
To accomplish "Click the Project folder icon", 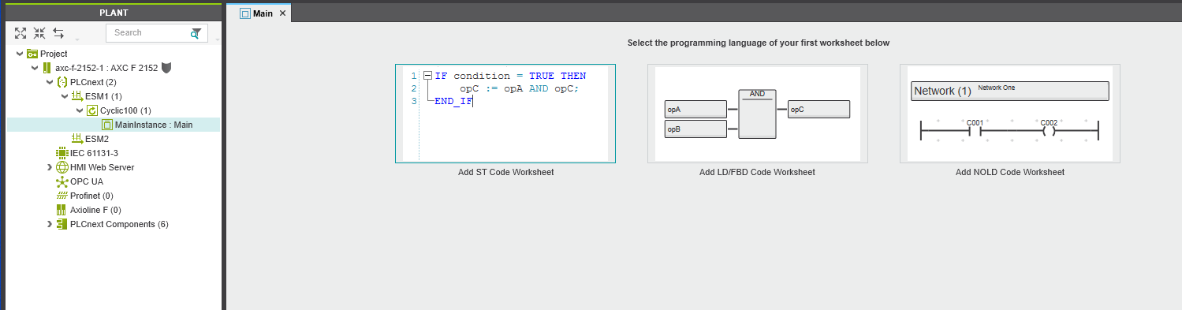I will coord(32,54).
